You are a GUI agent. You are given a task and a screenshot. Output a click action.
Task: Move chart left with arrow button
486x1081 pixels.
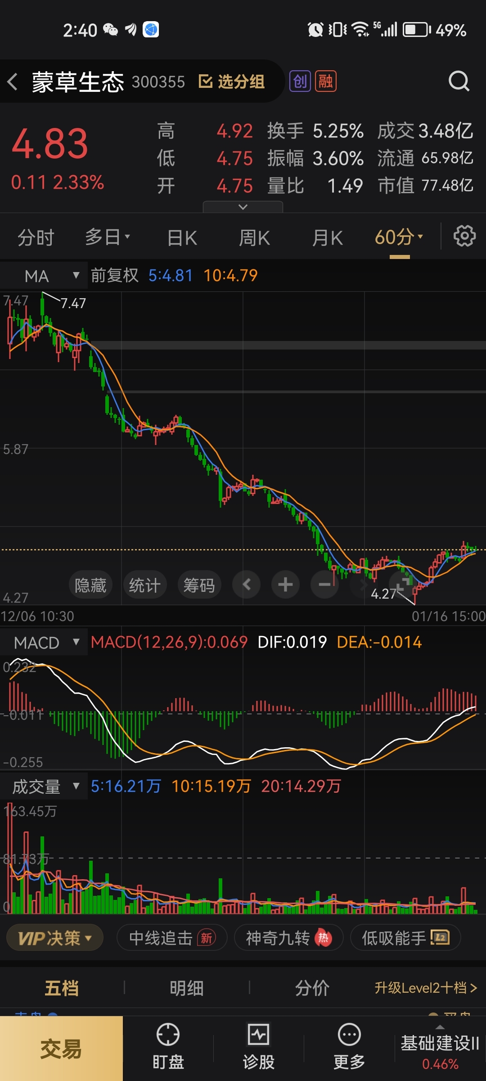tap(246, 585)
